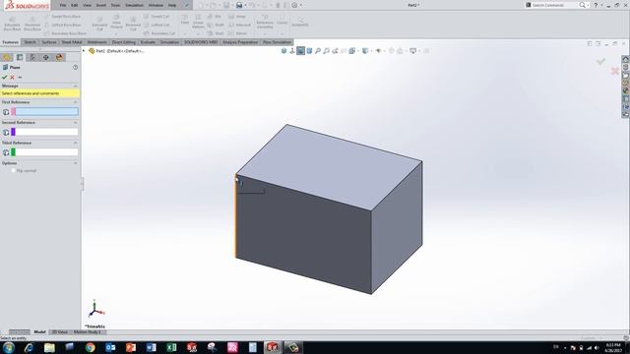630x354 pixels.
Task: Open the Motion Study 1 bottom tab
Action: click(x=88, y=332)
